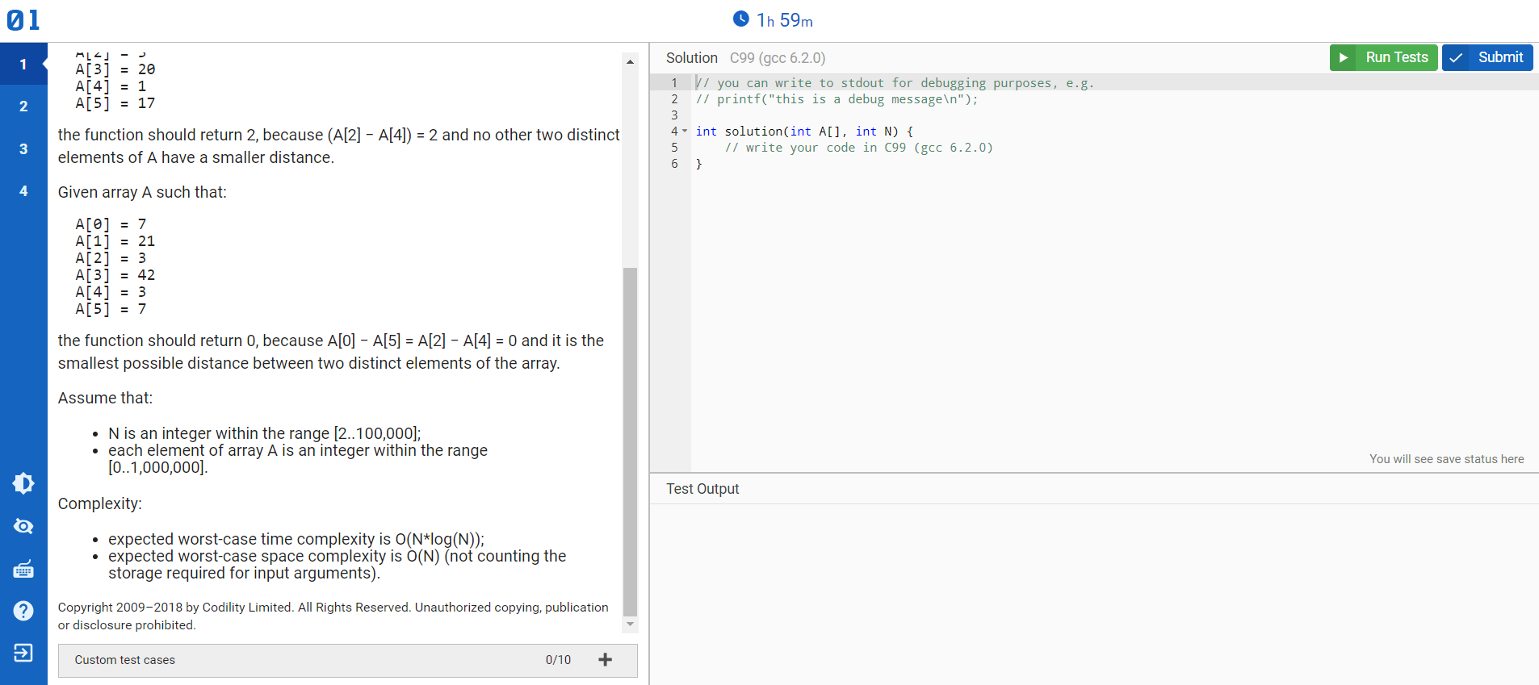Submit the solution
Image resolution: width=1539 pixels, height=685 pixels.
click(1487, 57)
